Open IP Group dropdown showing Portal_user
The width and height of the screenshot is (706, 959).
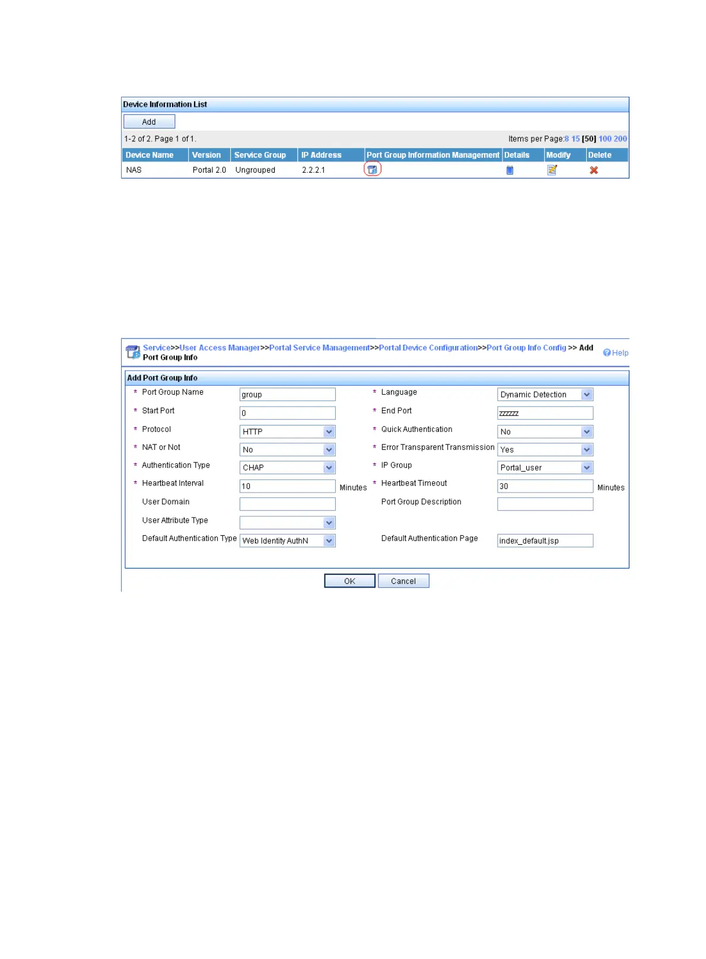click(545, 468)
